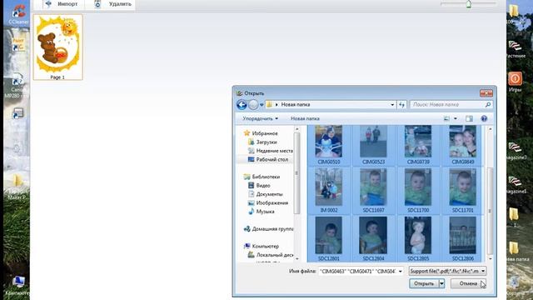This screenshot has height=300, width=533.
Task: Select the CIMG0523 photo thumbnail
Action: (x=373, y=145)
